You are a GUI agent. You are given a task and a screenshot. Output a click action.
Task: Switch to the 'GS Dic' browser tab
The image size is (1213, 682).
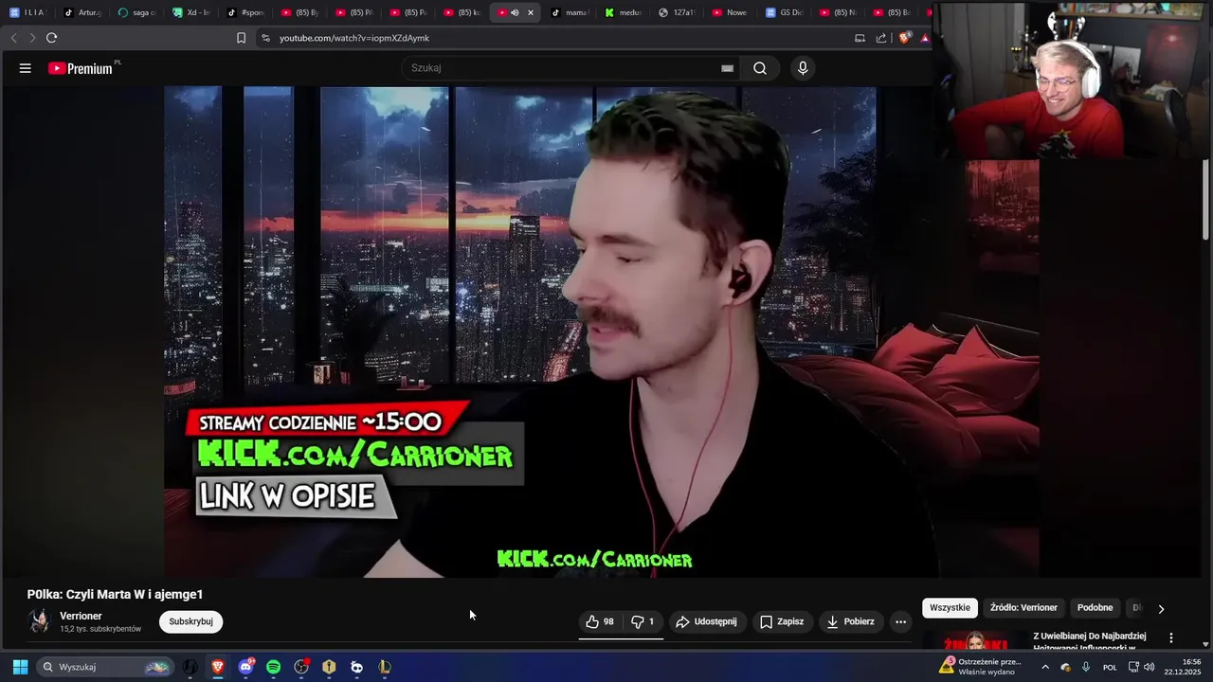pos(785,12)
